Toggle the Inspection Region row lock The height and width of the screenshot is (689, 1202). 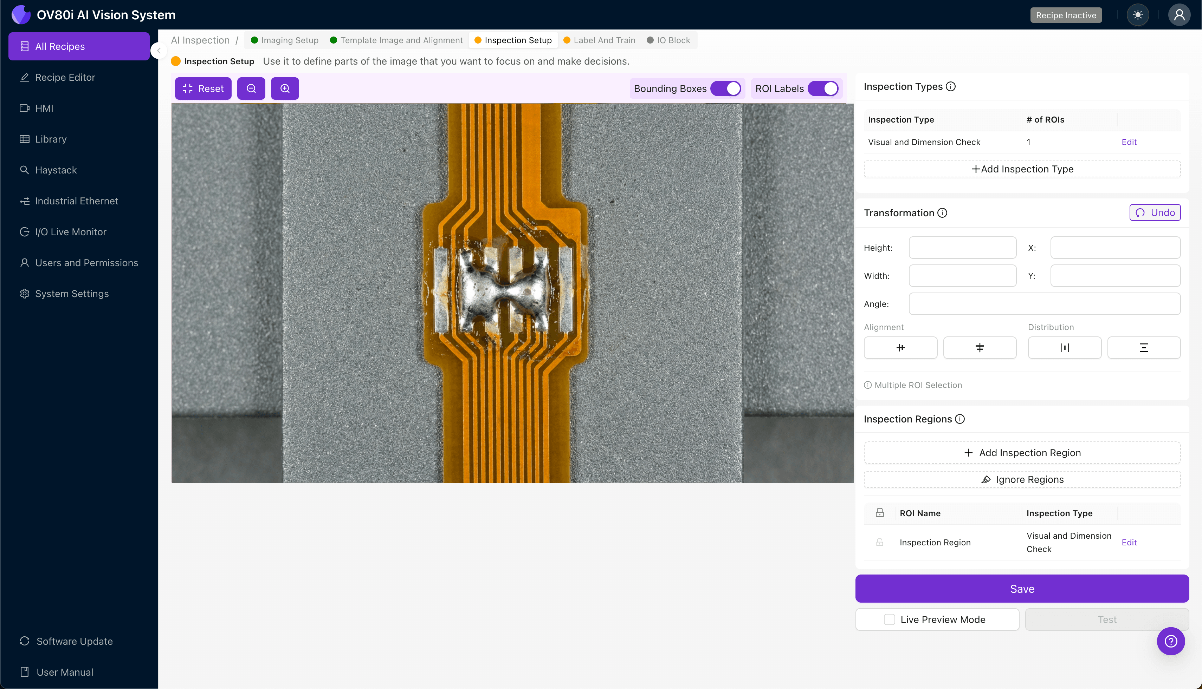[879, 542]
